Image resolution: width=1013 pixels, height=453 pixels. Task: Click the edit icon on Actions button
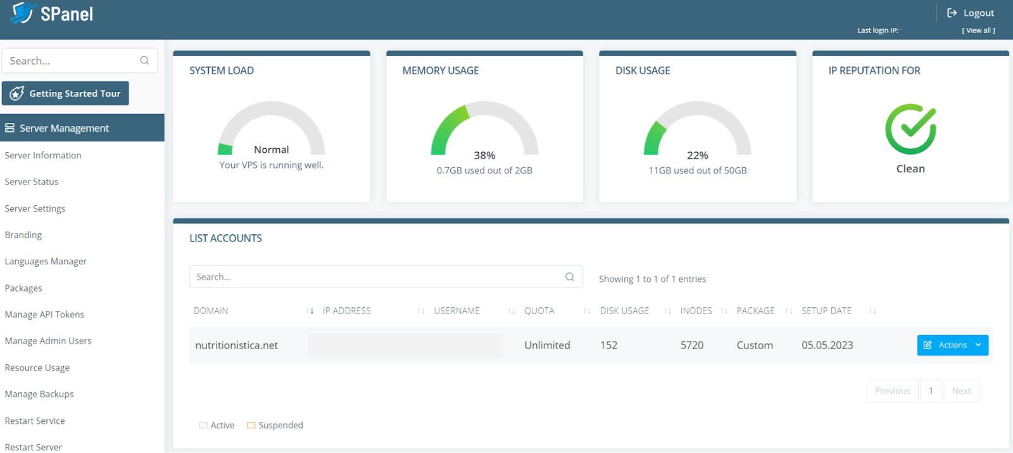click(928, 345)
